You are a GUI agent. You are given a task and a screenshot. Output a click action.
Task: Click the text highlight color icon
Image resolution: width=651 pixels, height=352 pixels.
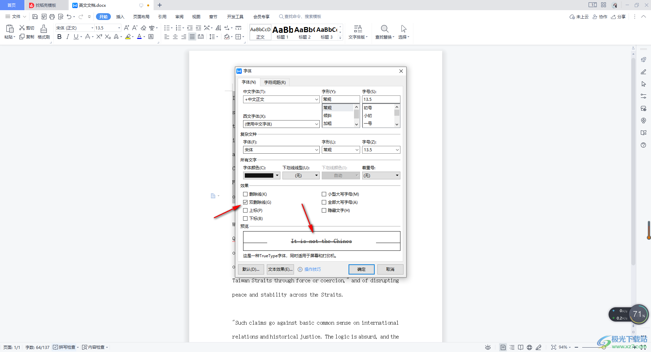coord(128,37)
